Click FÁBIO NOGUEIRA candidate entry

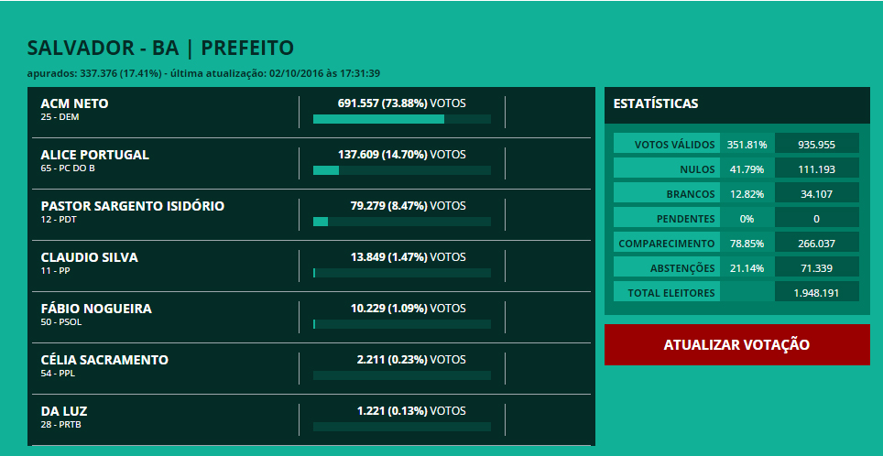coord(96,309)
